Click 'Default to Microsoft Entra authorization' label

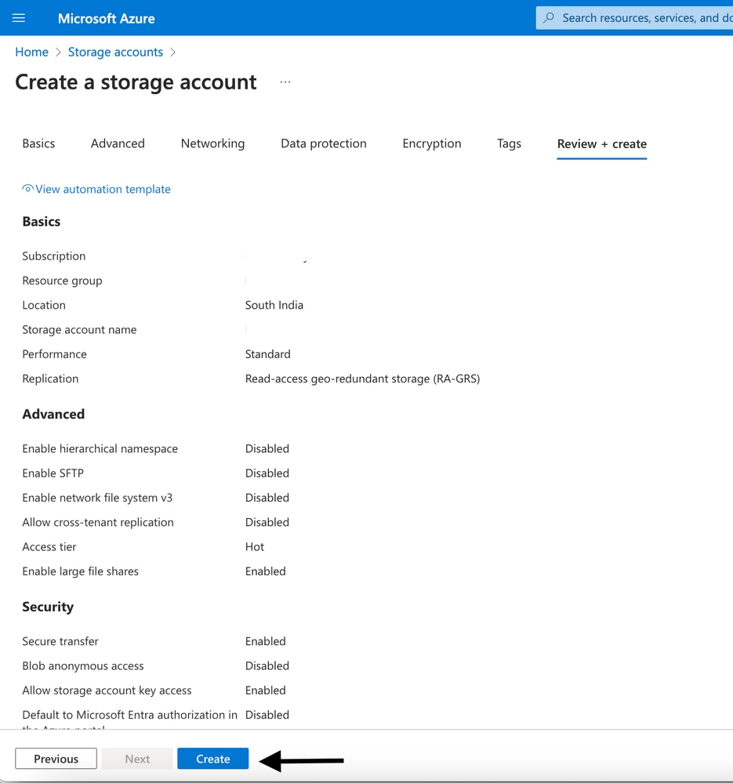click(x=130, y=715)
